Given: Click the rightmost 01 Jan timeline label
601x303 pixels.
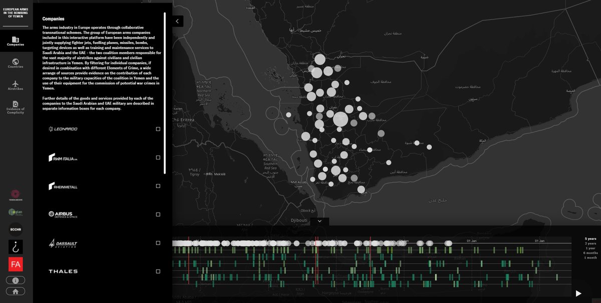Looking at the screenshot, I should pyautogui.click(x=539, y=240).
